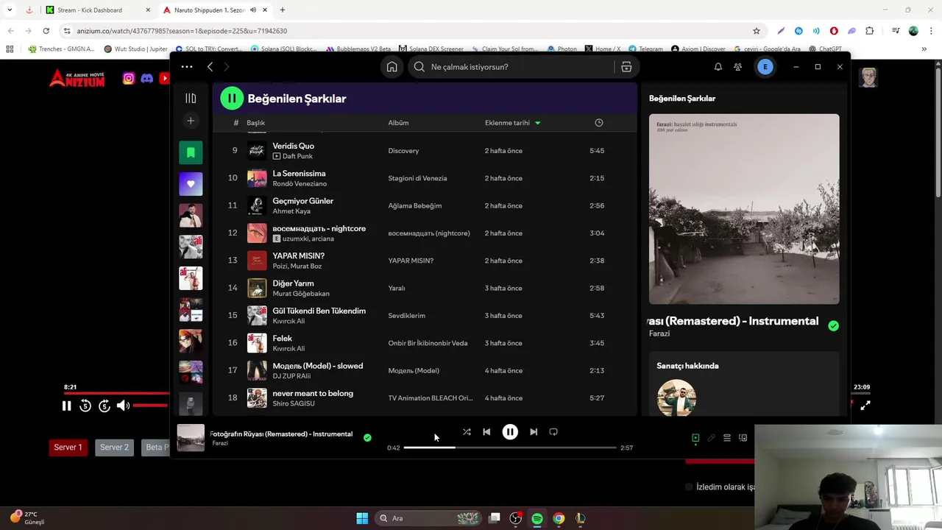The width and height of the screenshot is (942, 530).
Task: Toggle fullscreen on anime video
Action: (865, 405)
